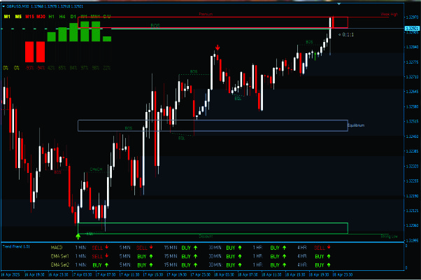Select the M15 timeframe label
Screen dimensions: 421x280
pyautogui.click(x=29, y=15)
